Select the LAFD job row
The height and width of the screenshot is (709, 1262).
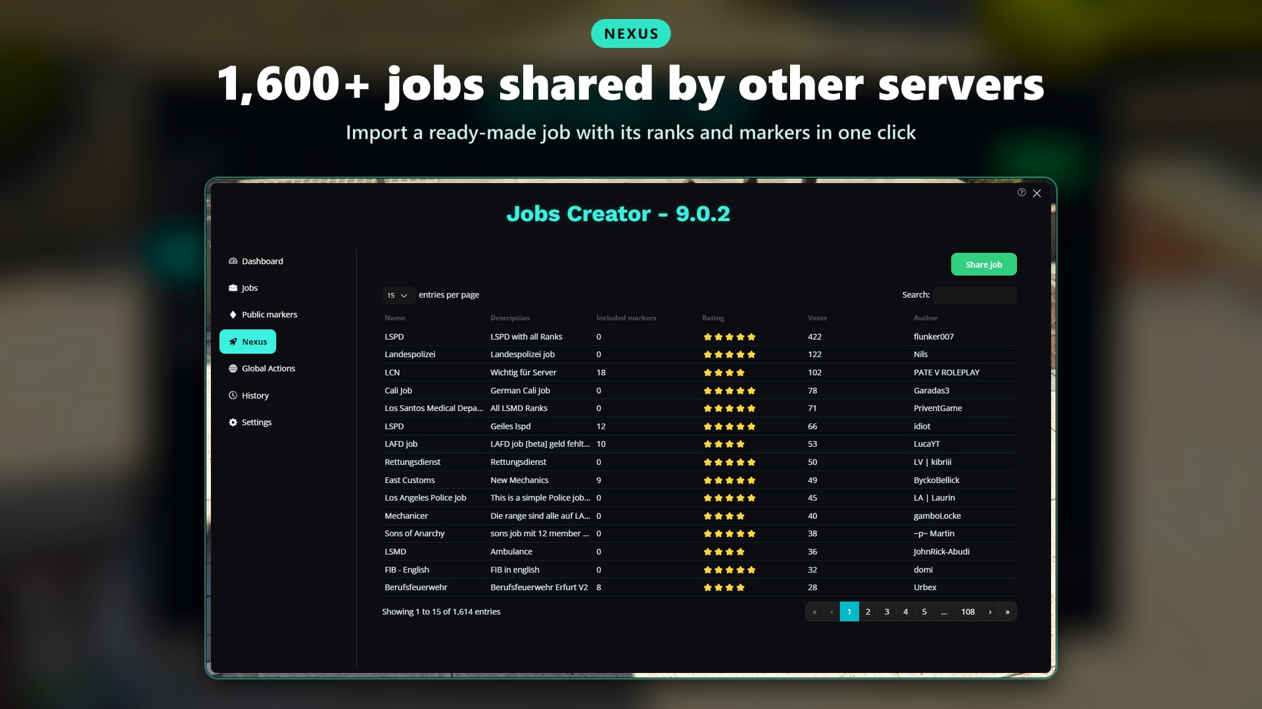699,444
